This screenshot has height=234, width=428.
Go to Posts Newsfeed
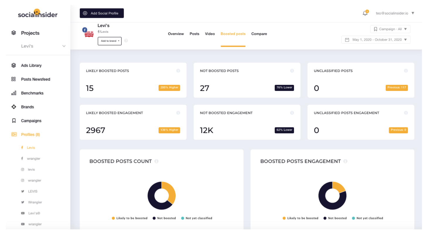(x=35, y=79)
